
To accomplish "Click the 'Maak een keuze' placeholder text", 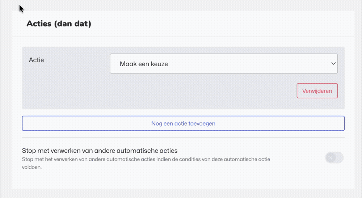I will pyautogui.click(x=144, y=64).
